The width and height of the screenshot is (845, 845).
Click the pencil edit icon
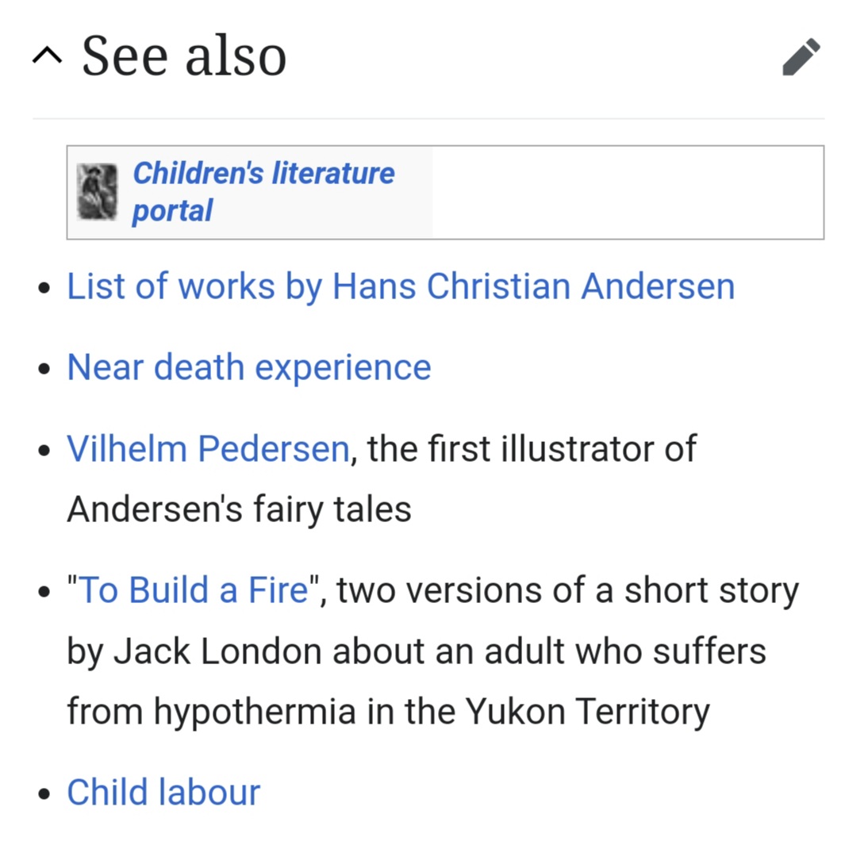pos(801,57)
